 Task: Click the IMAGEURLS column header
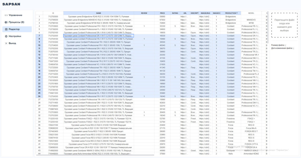tap(205, 13)
